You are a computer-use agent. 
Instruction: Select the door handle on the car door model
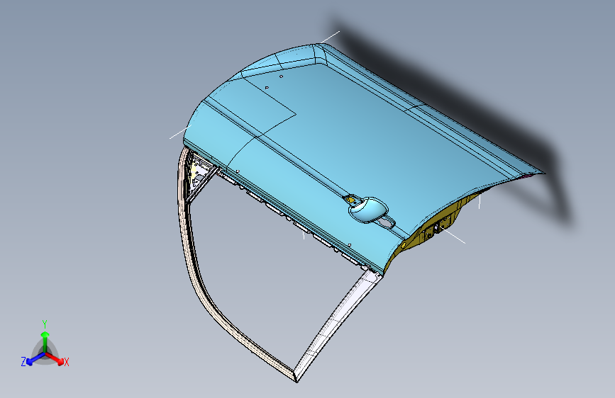coord(368,210)
